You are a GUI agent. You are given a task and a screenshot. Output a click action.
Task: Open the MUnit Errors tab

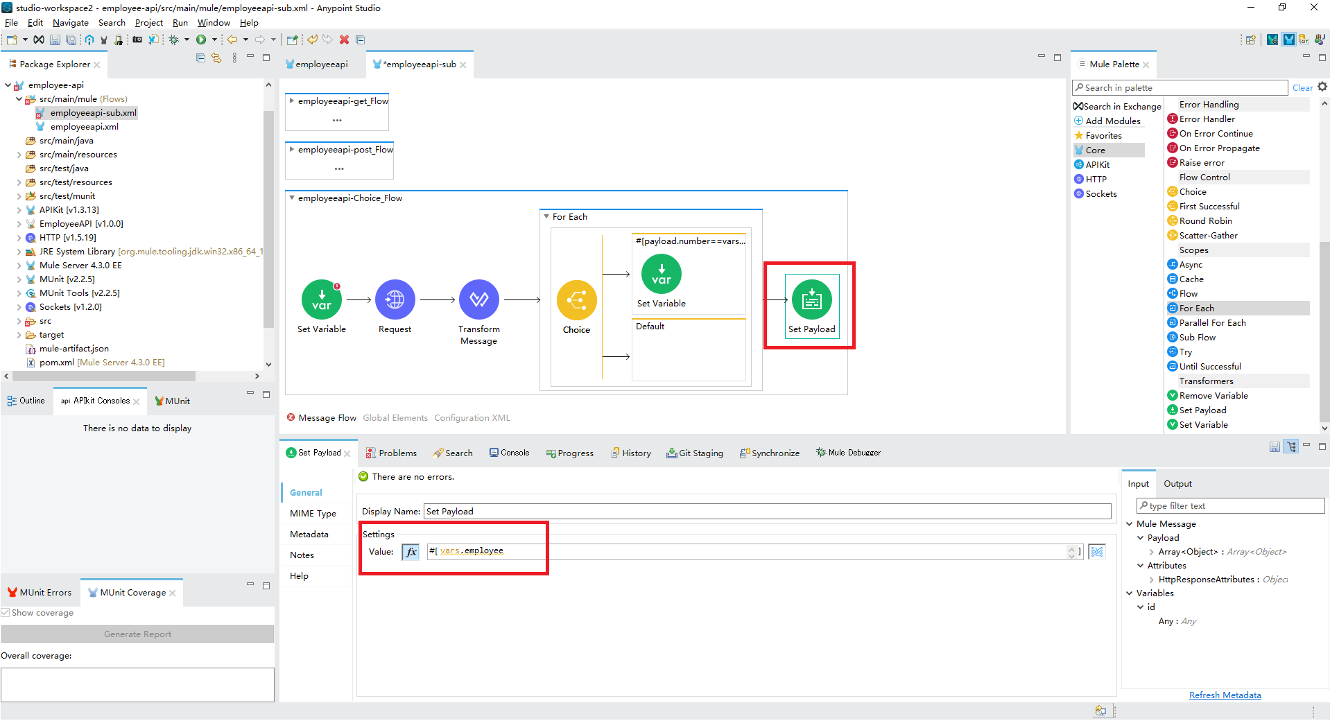click(x=40, y=593)
